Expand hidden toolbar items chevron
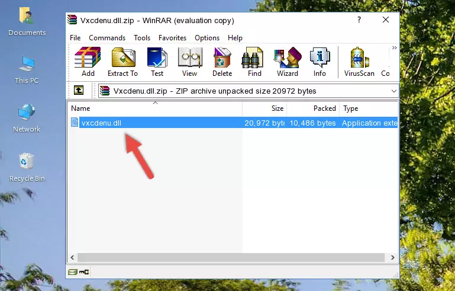 [394, 48]
